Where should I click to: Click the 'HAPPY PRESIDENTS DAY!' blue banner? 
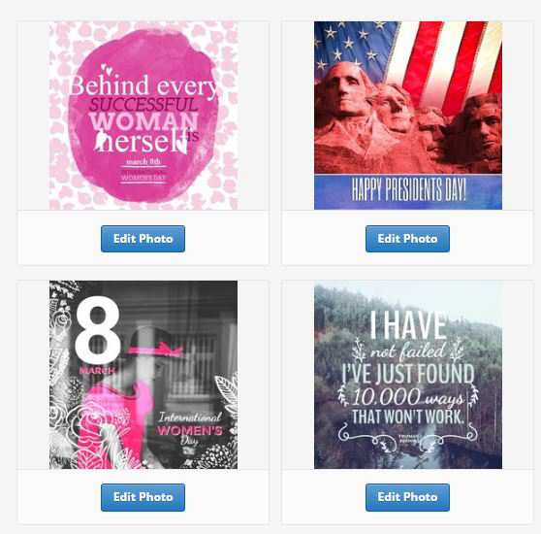point(408,191)
